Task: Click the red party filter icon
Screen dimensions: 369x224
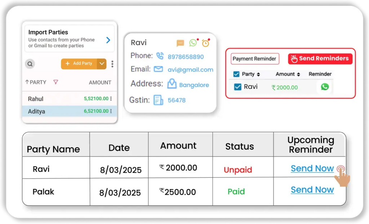Action: coord(55,82)
